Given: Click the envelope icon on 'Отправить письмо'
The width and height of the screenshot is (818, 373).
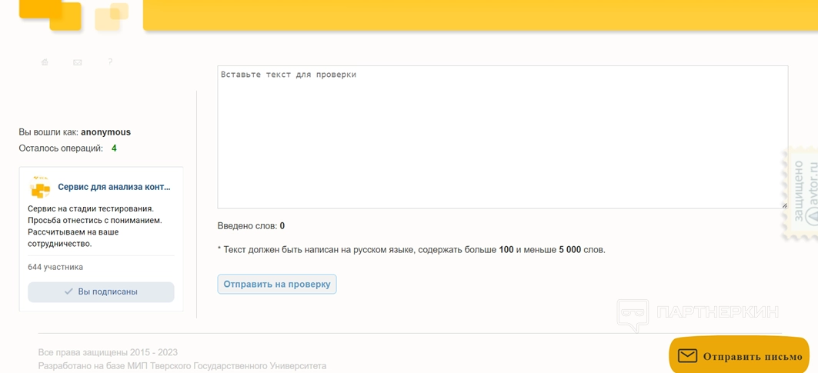Looking at the screenshot, I should coord(688,356).
